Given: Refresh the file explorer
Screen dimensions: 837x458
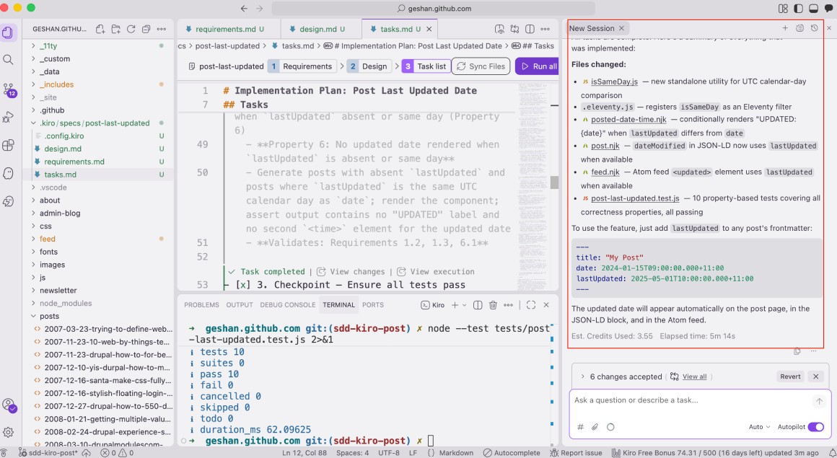Looking at the screenshot, I should pyautogui.click(x=131, y=30).
